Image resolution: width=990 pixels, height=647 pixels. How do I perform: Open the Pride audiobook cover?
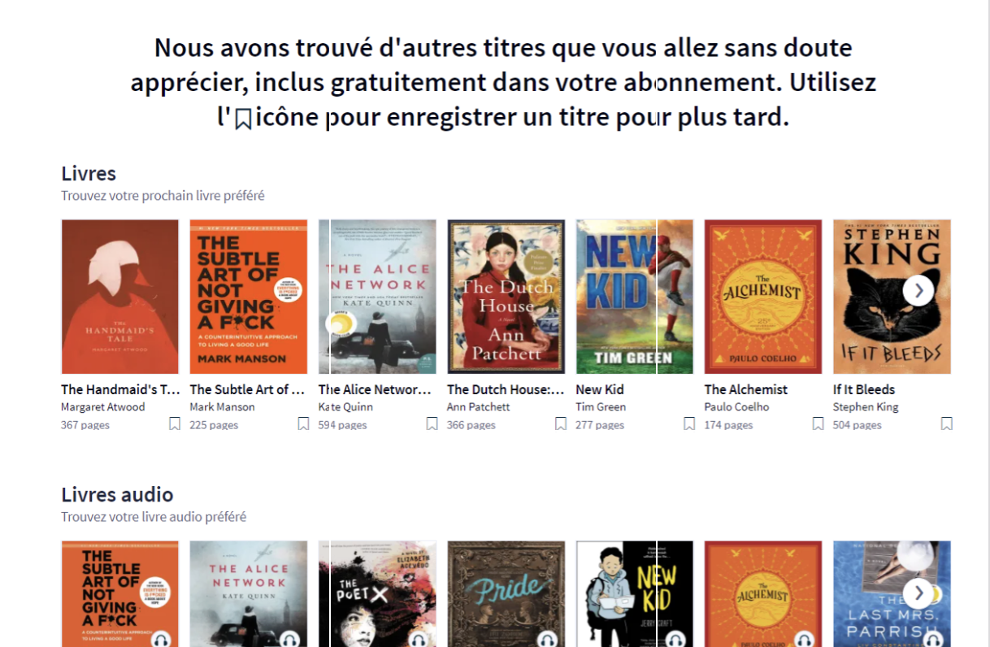(506, 594)
